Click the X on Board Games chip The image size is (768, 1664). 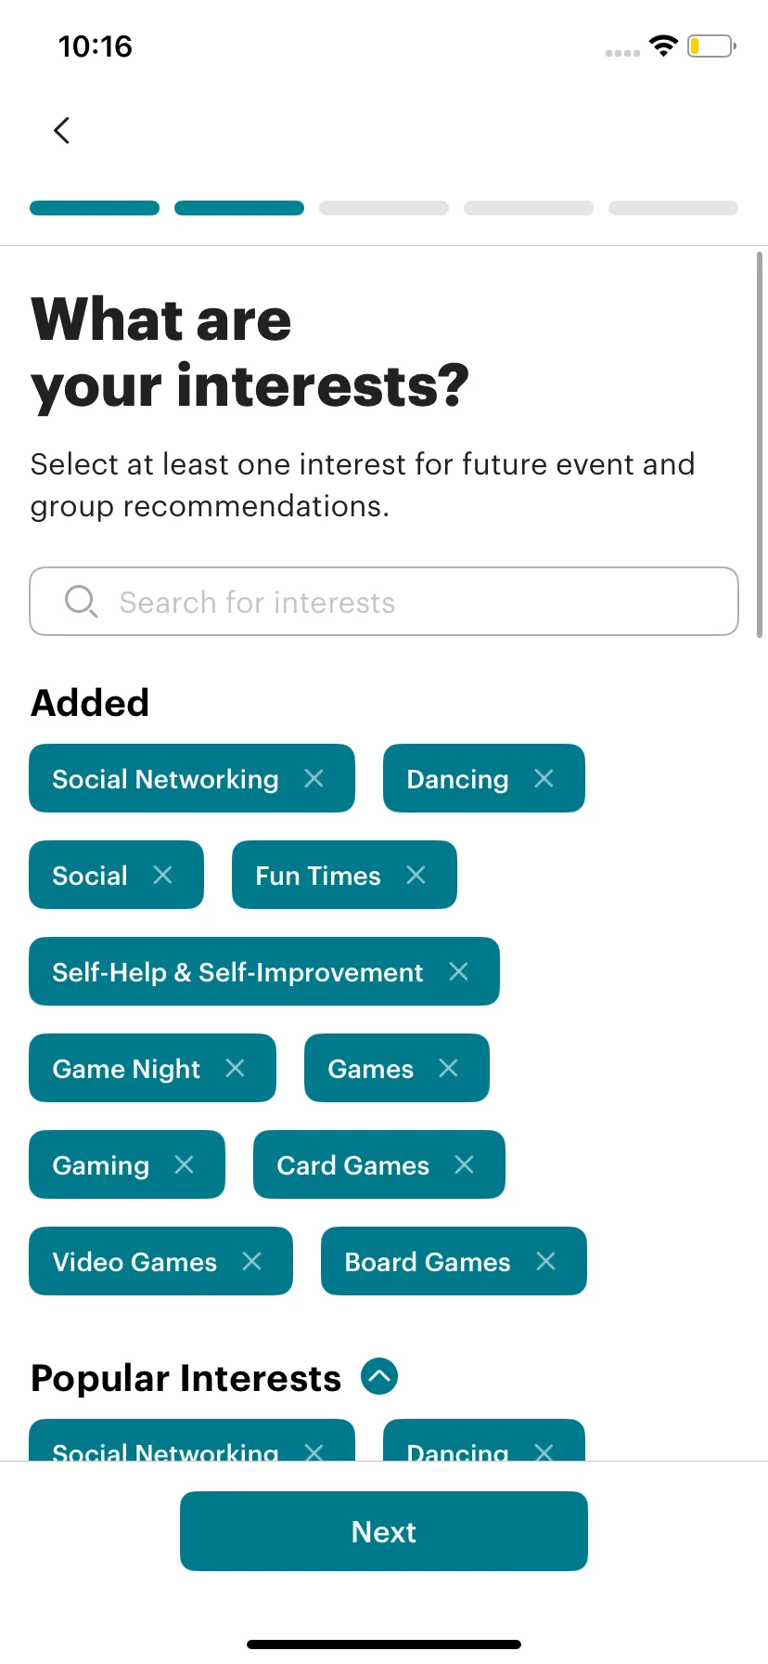pos(546,1261)
